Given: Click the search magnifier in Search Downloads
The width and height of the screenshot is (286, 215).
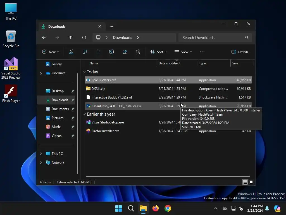Looking at the screenshot, I should (247, 38).
